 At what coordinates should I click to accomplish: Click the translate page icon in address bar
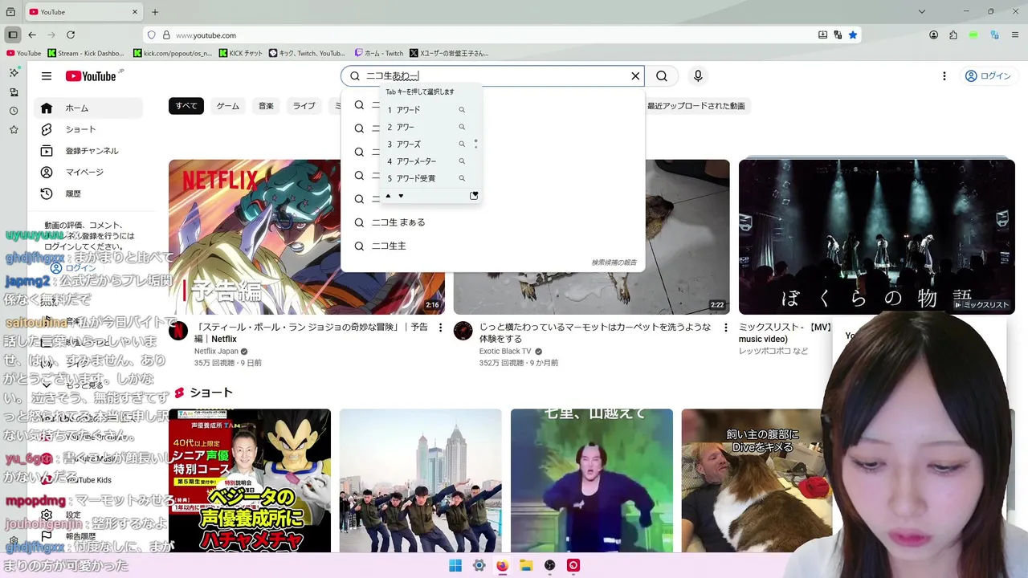pyautogui.click(x=838, y=35)
